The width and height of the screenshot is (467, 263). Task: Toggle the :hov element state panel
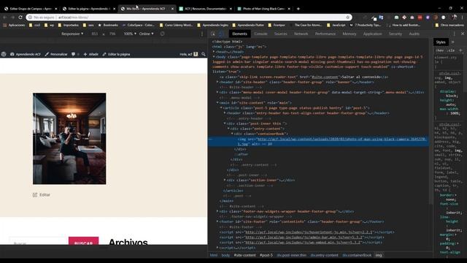pyautogui.click(x=440, y=50)
